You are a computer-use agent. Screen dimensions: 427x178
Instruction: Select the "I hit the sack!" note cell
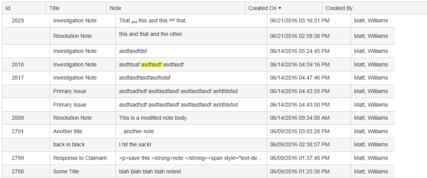tap(140, 144)
